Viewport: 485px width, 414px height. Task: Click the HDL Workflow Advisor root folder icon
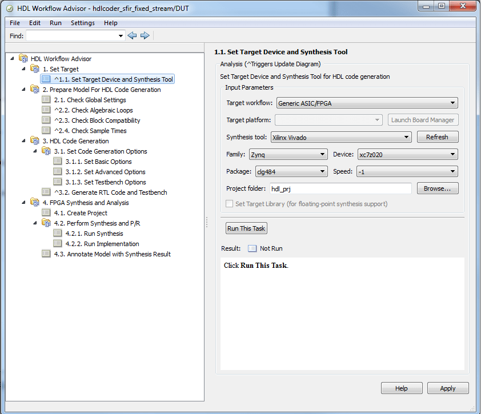click(23, 58)
